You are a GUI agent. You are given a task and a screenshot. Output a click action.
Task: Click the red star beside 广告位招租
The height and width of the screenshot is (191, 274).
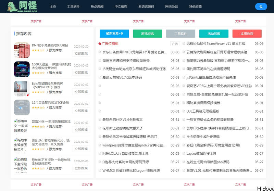tap(100, 44)
